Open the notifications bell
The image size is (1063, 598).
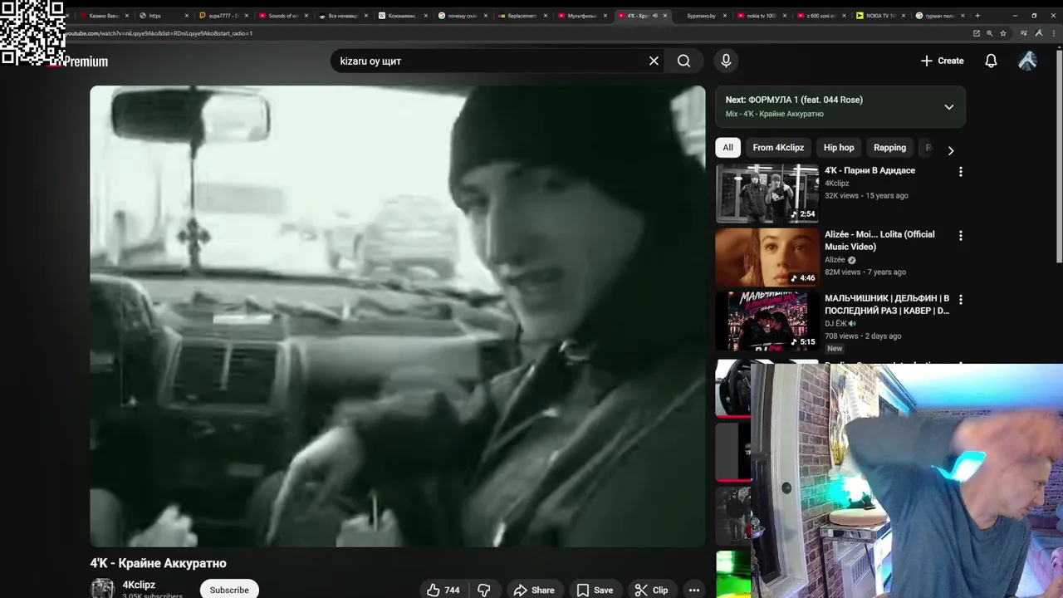[x=991, y=61]
